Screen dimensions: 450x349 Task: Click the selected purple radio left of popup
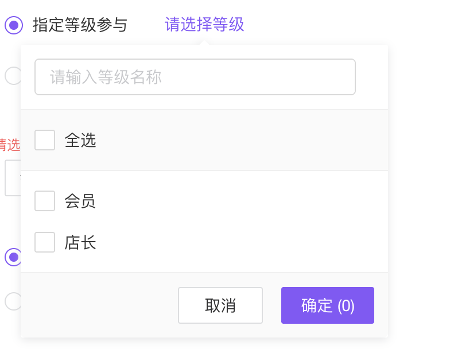[x=13, y=257]
